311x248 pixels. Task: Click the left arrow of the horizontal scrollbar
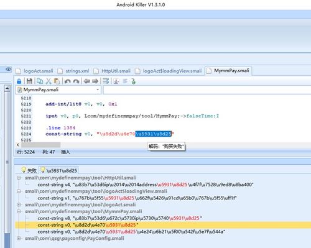(x=18, y=145)
